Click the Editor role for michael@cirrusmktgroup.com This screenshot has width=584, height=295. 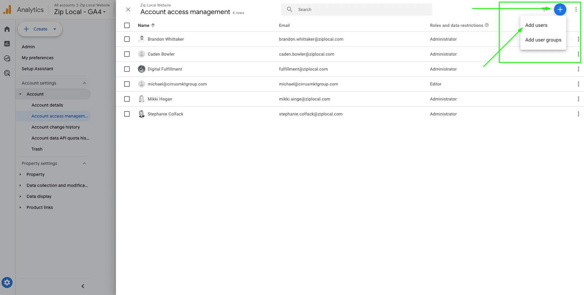pyautogui.click(x=436, y=84)
